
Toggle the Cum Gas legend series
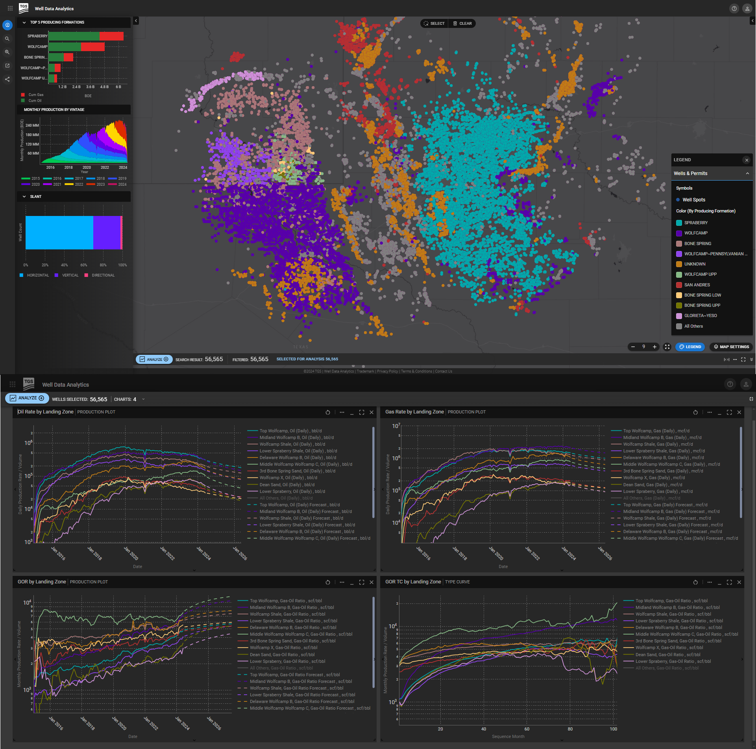click(x=35, y=95)
